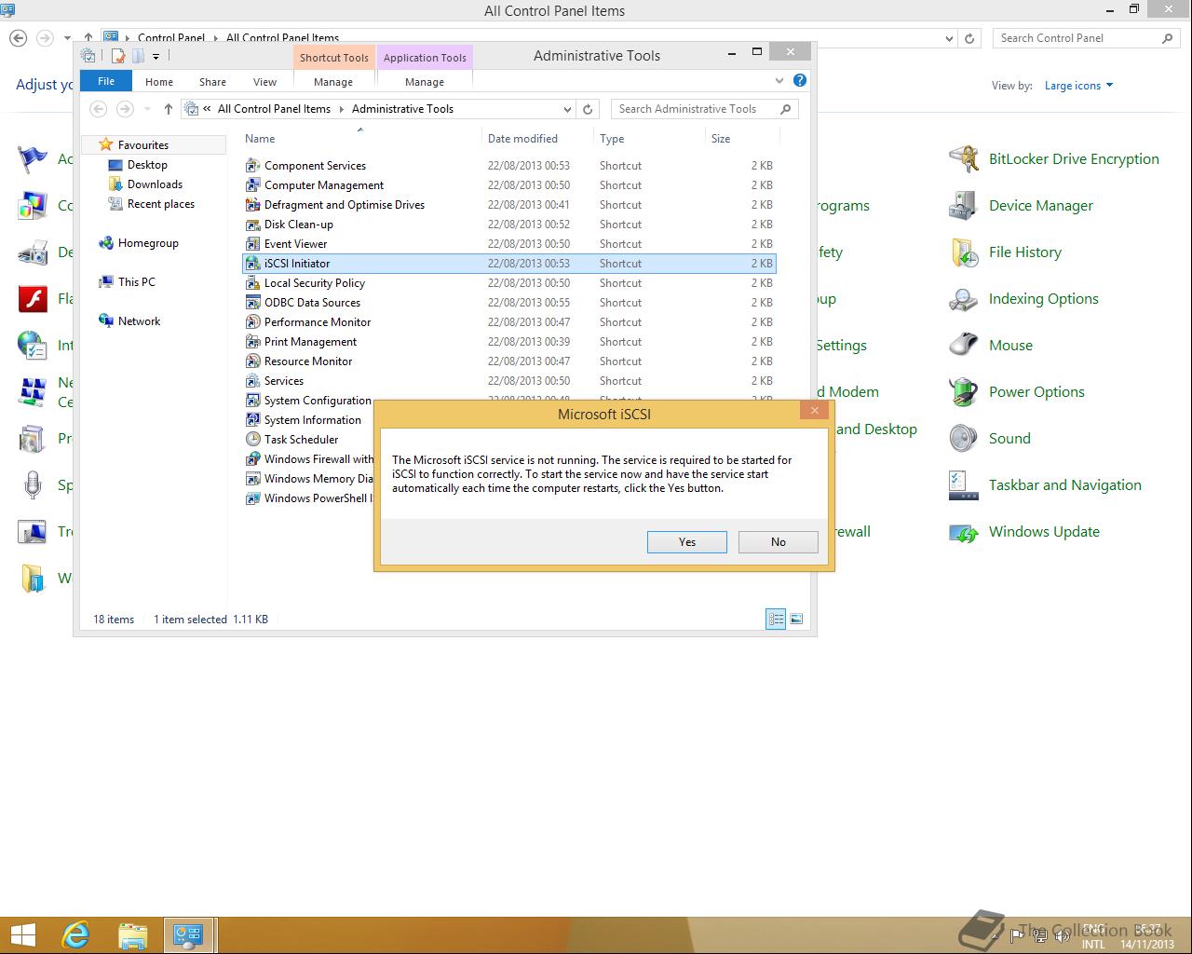Select Favourites in navigation pane
This screenshot has width=1192, height=954.
click(142, 144)
